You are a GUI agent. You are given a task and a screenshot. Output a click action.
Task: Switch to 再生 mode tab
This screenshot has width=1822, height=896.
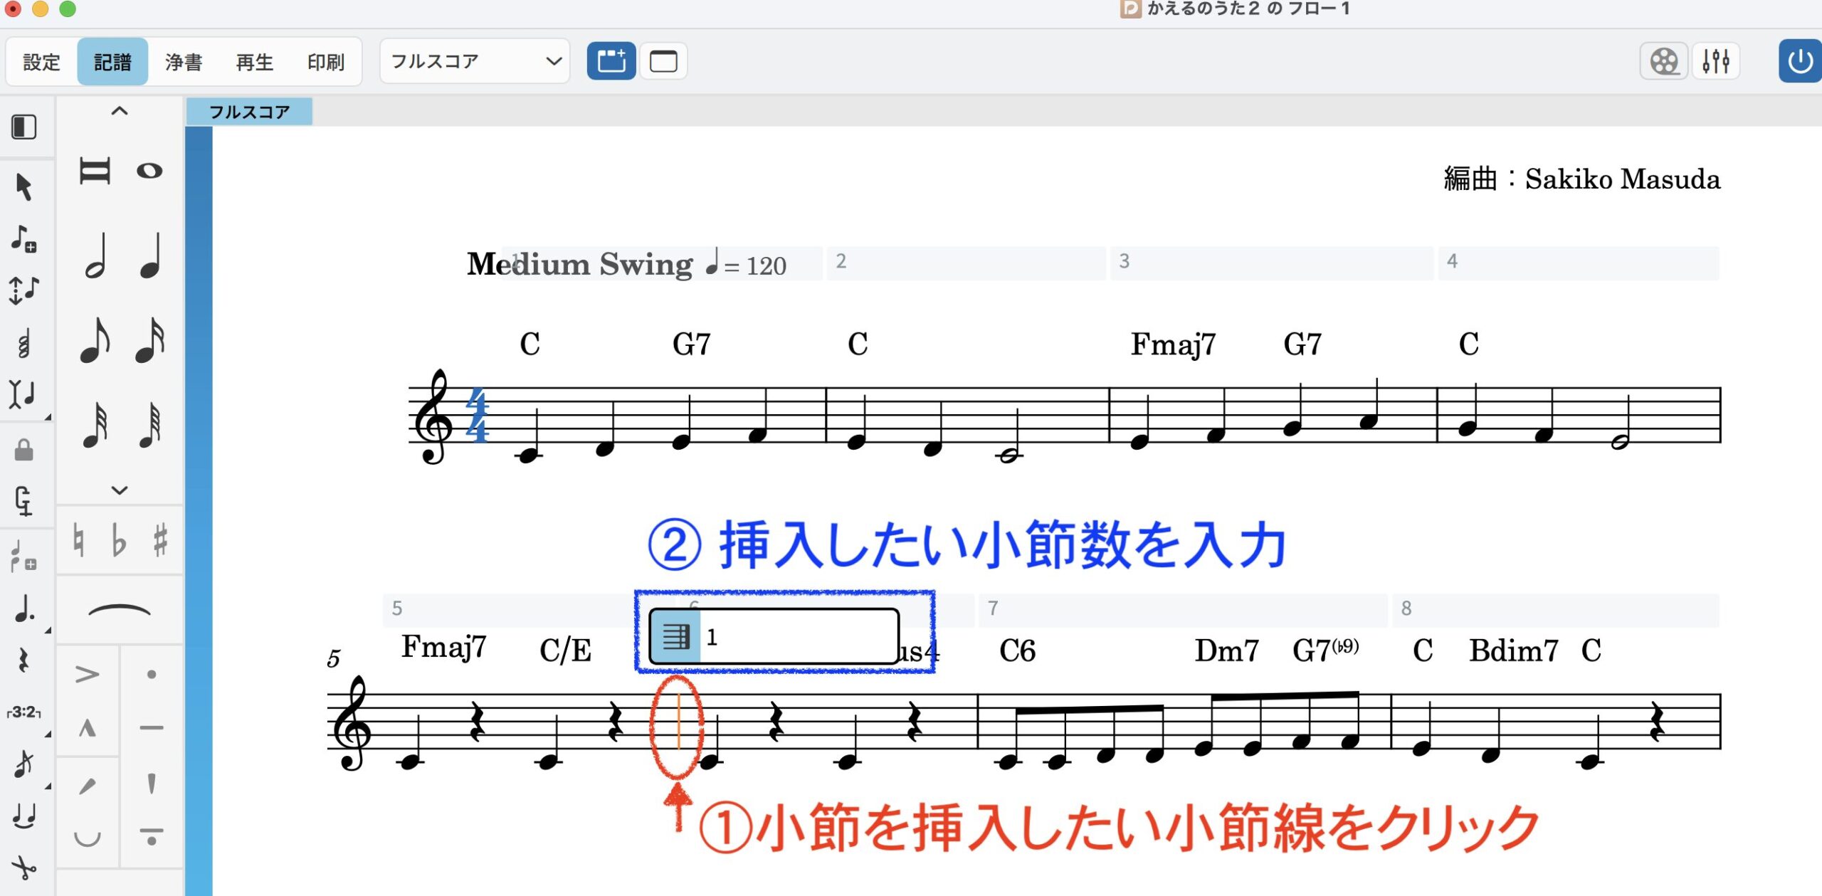[x=254, y=62]
